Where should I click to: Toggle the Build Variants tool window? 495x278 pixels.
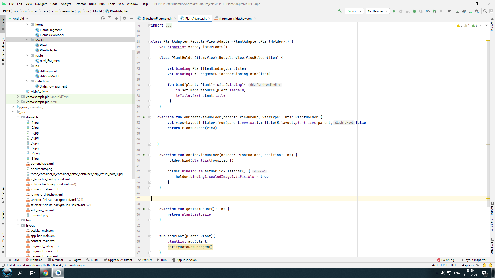3,242
